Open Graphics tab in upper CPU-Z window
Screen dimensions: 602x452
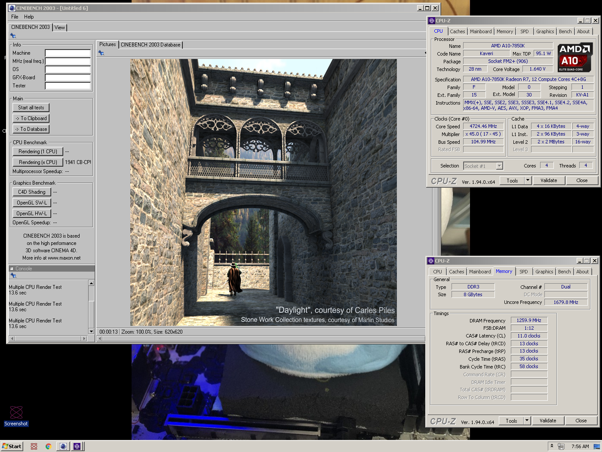(545, 31)
